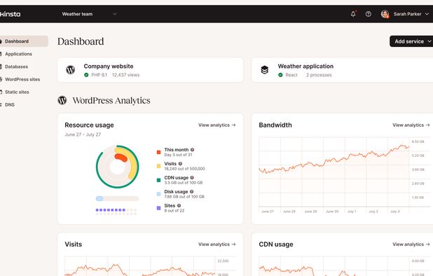The height and width of the screenshot is (276, 433).
Task: Open the Add service dropdown button
Action: (411, 41)
